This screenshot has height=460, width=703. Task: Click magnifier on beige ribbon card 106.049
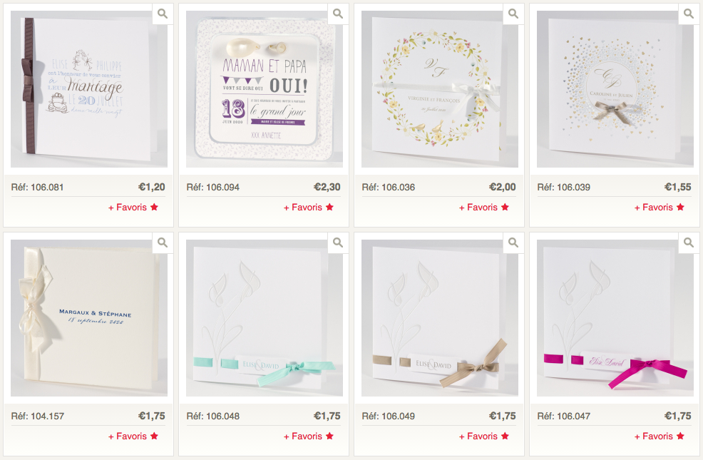(513, 243)
